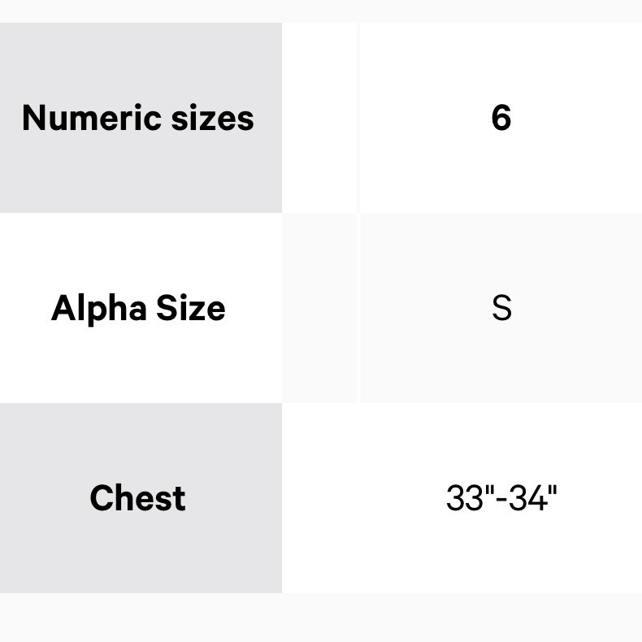Image resolution: width=642 pixels, height=642 pixels.
Task: Click the blank spacer cell beside Numeric sizes
Action: (x=319, y=118)
